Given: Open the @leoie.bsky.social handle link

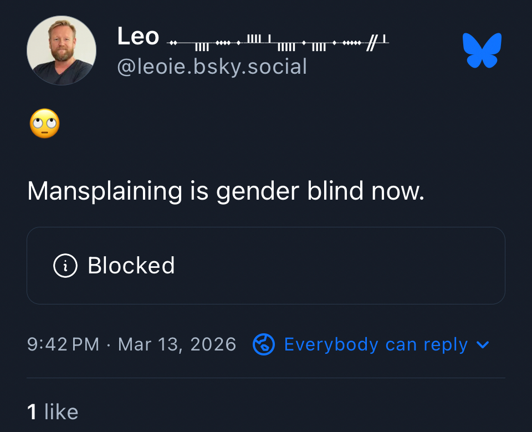Looking at the screenshot, I should point(212,67).
